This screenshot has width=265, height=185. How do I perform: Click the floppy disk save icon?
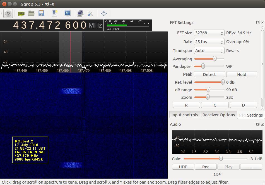[x=41, y=13]
